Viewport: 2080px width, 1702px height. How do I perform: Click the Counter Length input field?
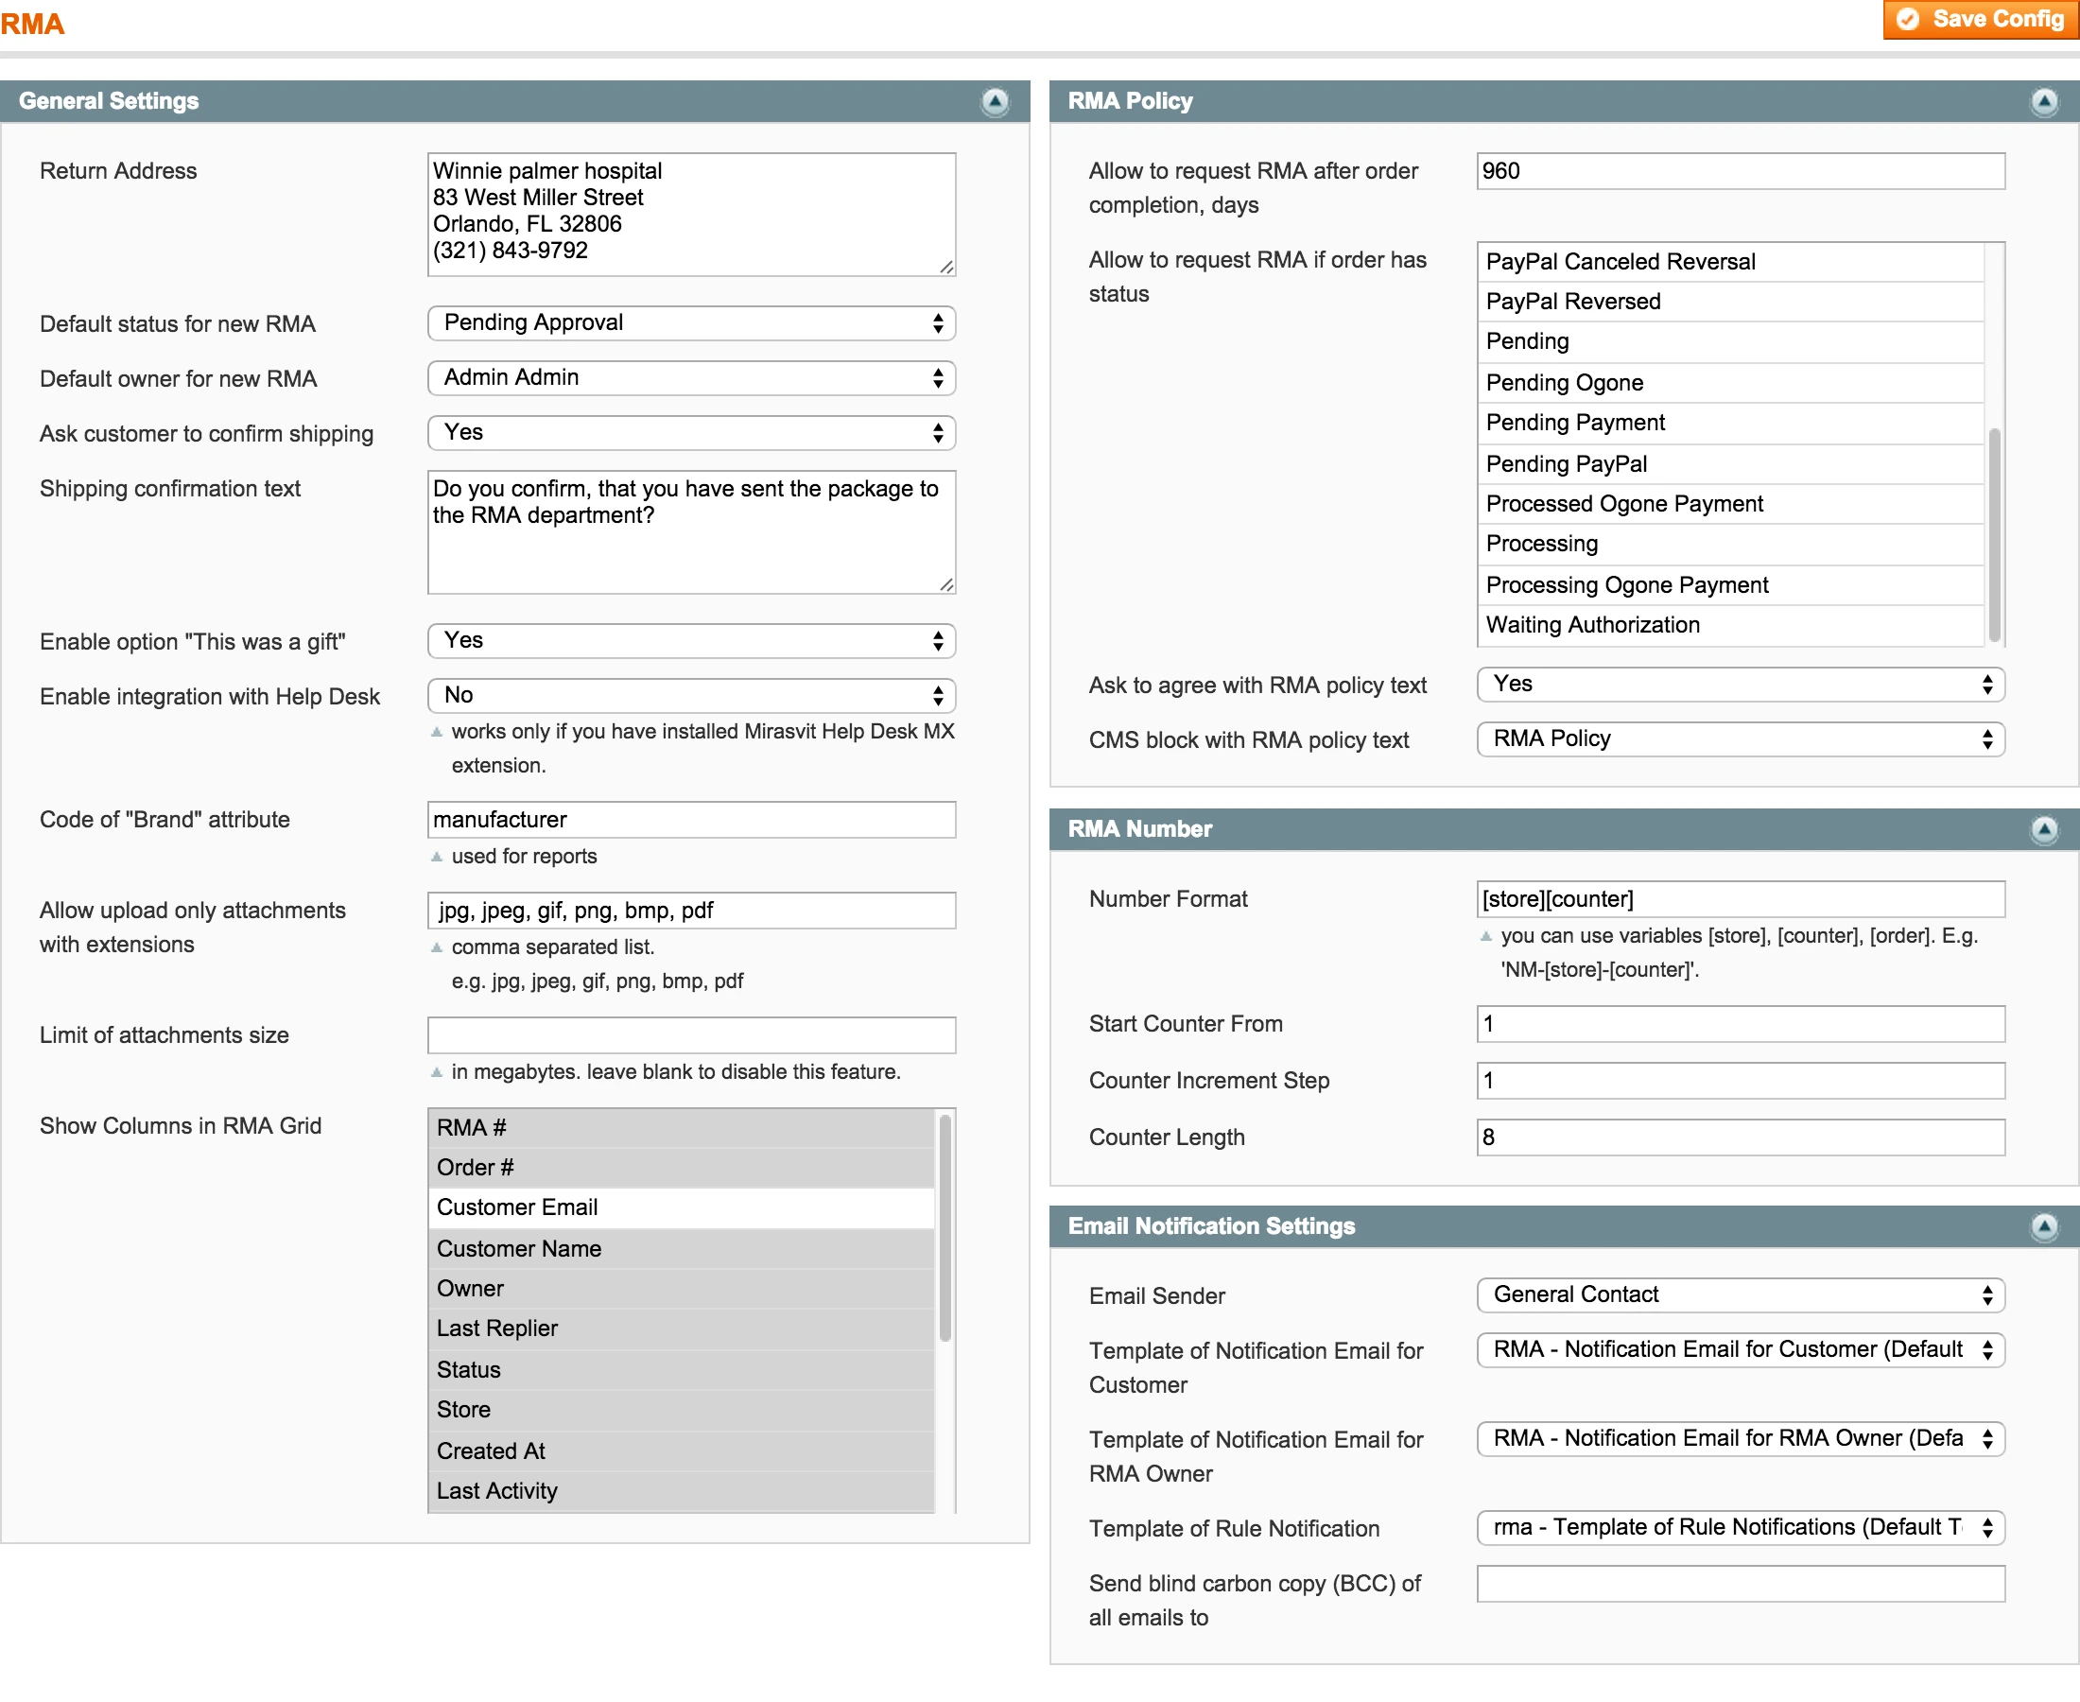point(1738,1137)
